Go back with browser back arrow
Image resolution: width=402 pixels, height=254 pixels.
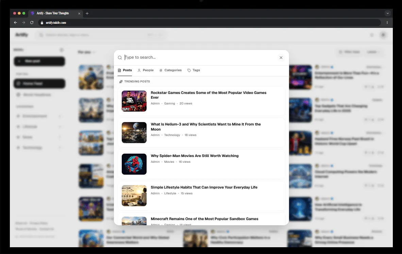[x=15, y=22]
